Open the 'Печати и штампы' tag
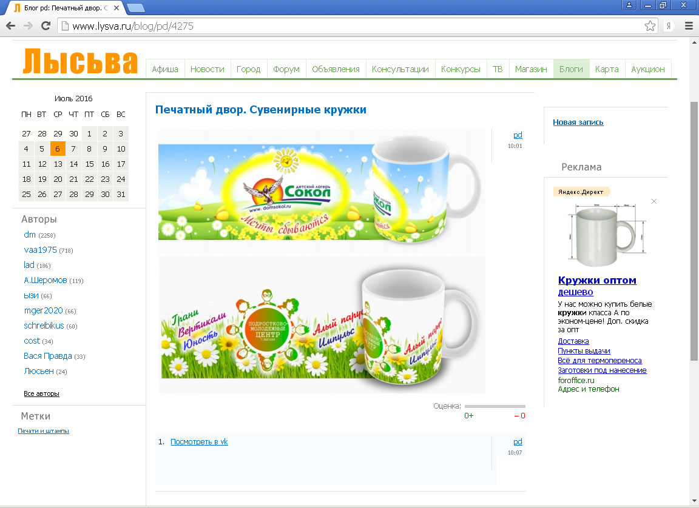Viewport: 699px width, 508px height. tap(43, 430)
